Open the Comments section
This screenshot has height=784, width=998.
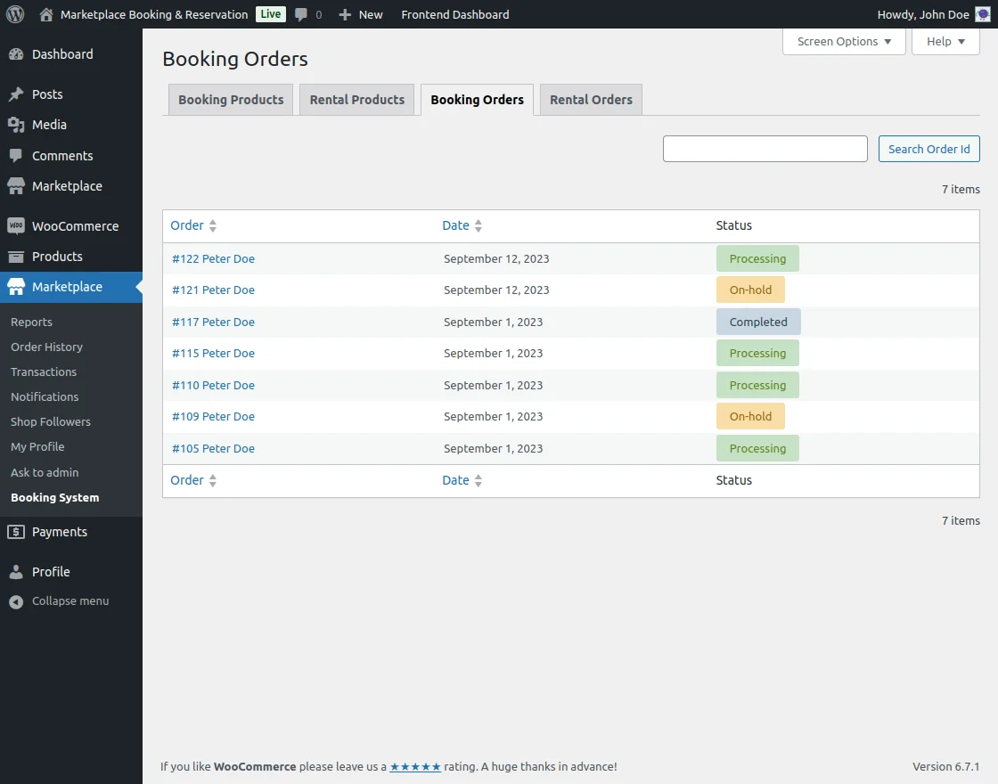click(61, 155)
